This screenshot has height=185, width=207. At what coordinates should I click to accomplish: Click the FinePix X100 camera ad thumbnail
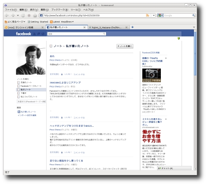[151, 75]
